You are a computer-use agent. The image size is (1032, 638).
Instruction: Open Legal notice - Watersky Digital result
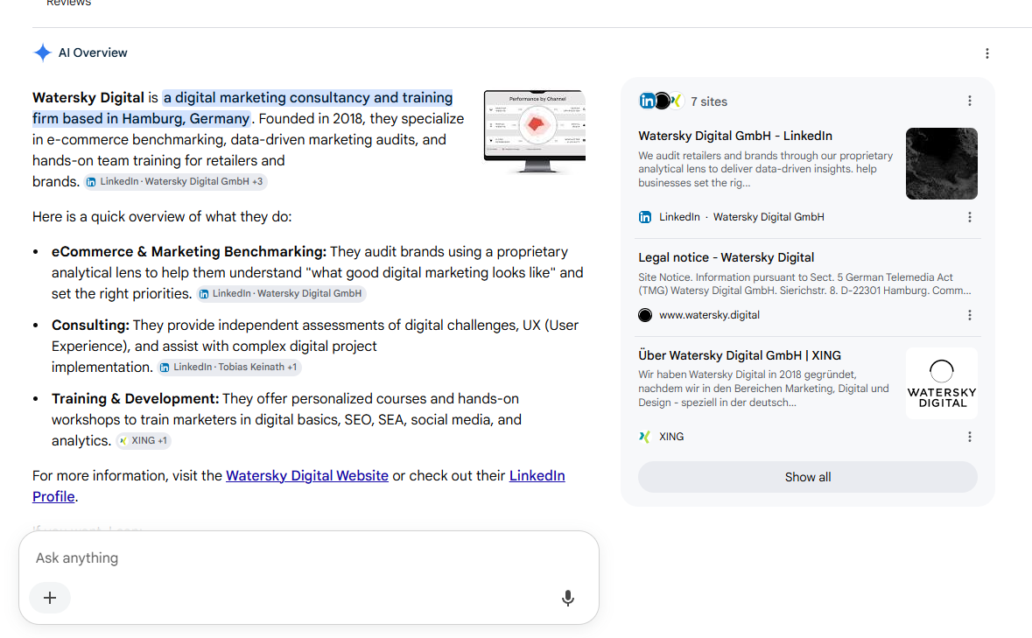pyautogui.click(x=726, y=258)
